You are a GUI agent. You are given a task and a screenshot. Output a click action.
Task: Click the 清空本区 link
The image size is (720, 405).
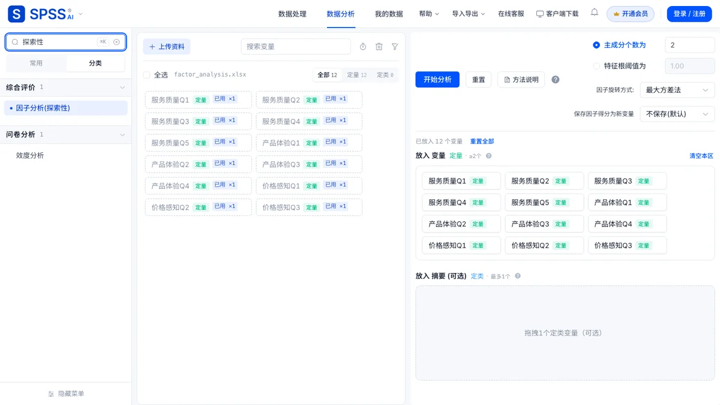point(701,156)
